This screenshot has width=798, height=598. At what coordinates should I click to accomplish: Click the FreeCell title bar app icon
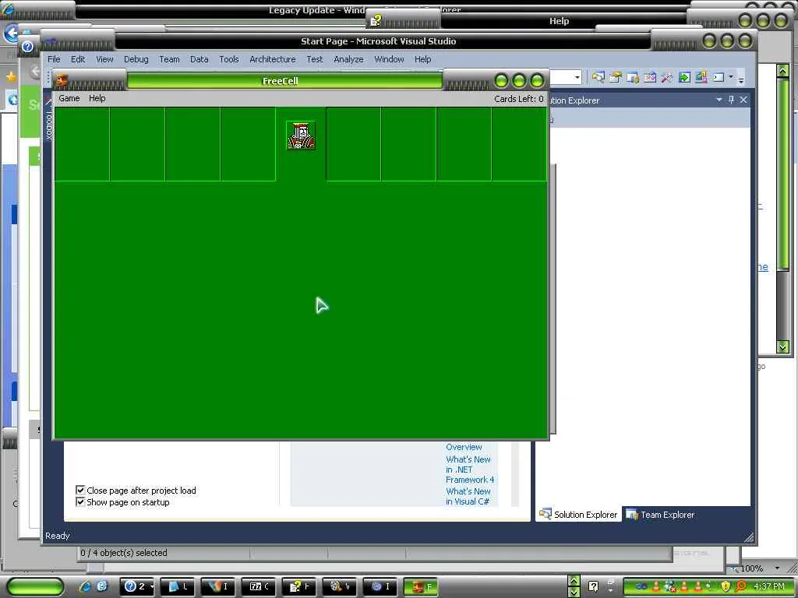[62, 80]
